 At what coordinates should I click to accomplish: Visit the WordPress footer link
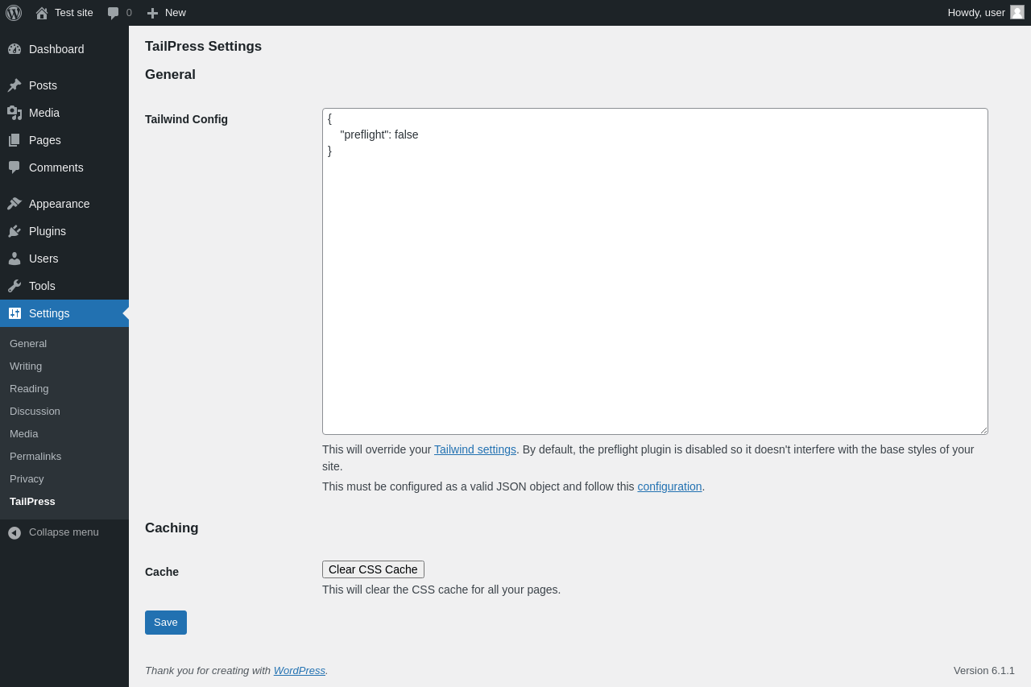[x=300, y=670]
